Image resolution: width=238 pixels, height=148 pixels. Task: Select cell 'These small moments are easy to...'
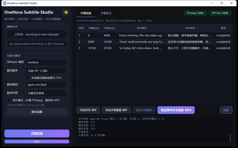142,42
